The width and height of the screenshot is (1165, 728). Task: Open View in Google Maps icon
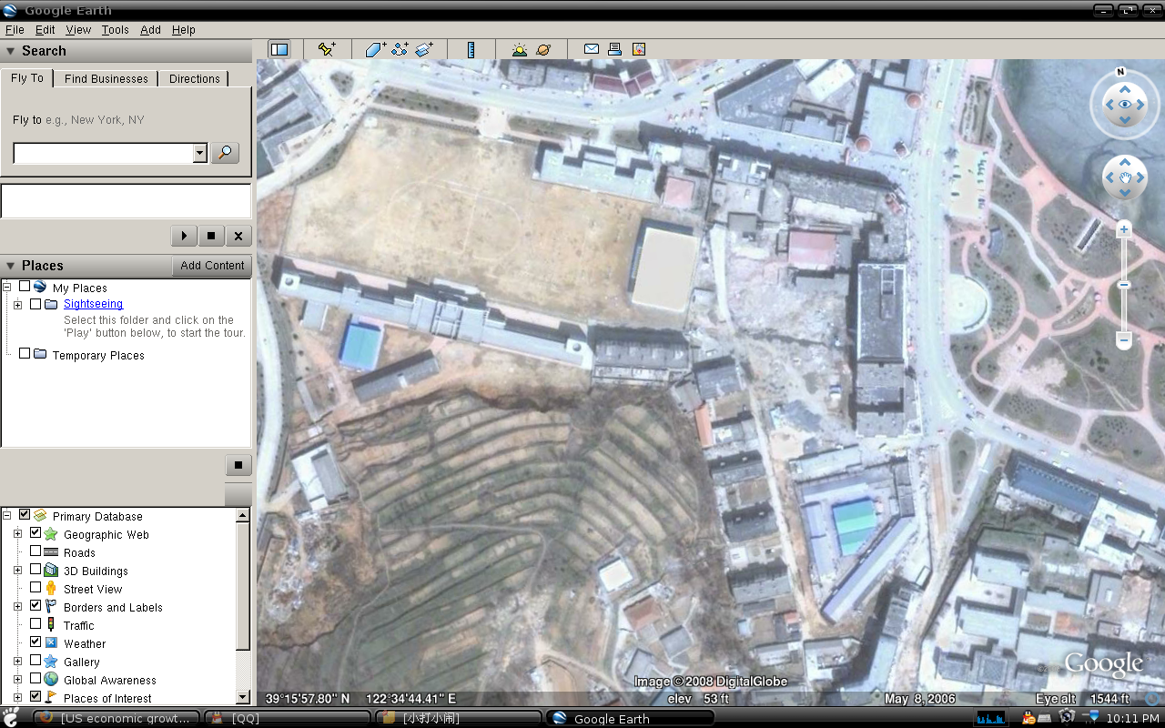coord(639,49)
